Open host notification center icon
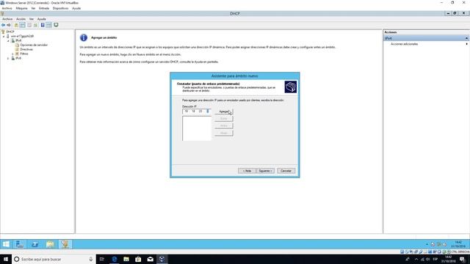Image resolution: width=470 pixels, height=264 pixels. coord(463,259)
